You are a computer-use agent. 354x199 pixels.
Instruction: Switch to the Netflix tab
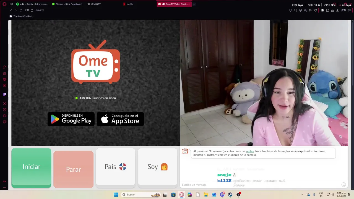click(x=128, y=4)
